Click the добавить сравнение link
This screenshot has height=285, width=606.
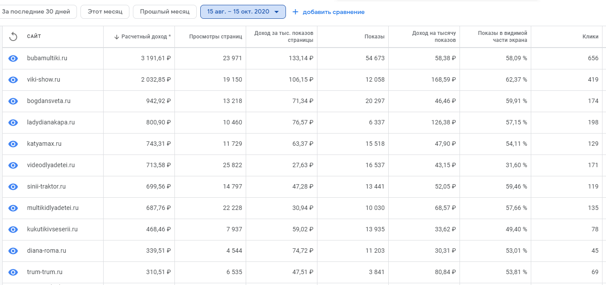pos(333,12)
